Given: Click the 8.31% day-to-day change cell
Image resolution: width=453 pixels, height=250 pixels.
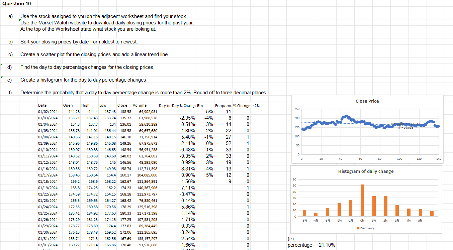Looking at the screenshot, I should tap(188, 169).
